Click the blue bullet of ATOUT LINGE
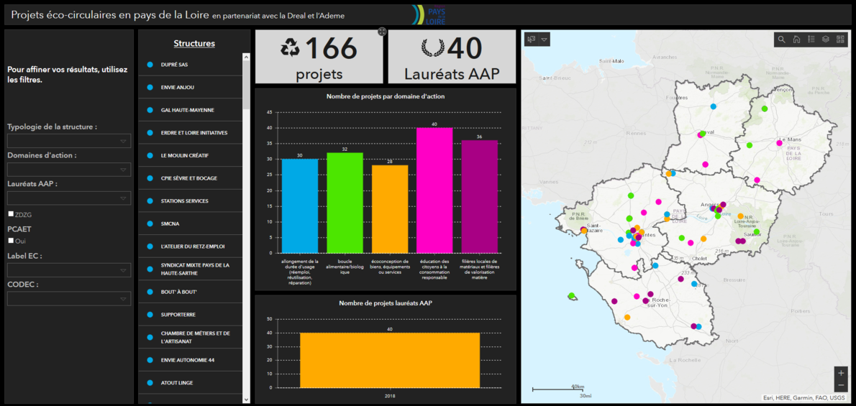Image resolution: width=856 pixels, height=406 pixels. coord(150,382)
